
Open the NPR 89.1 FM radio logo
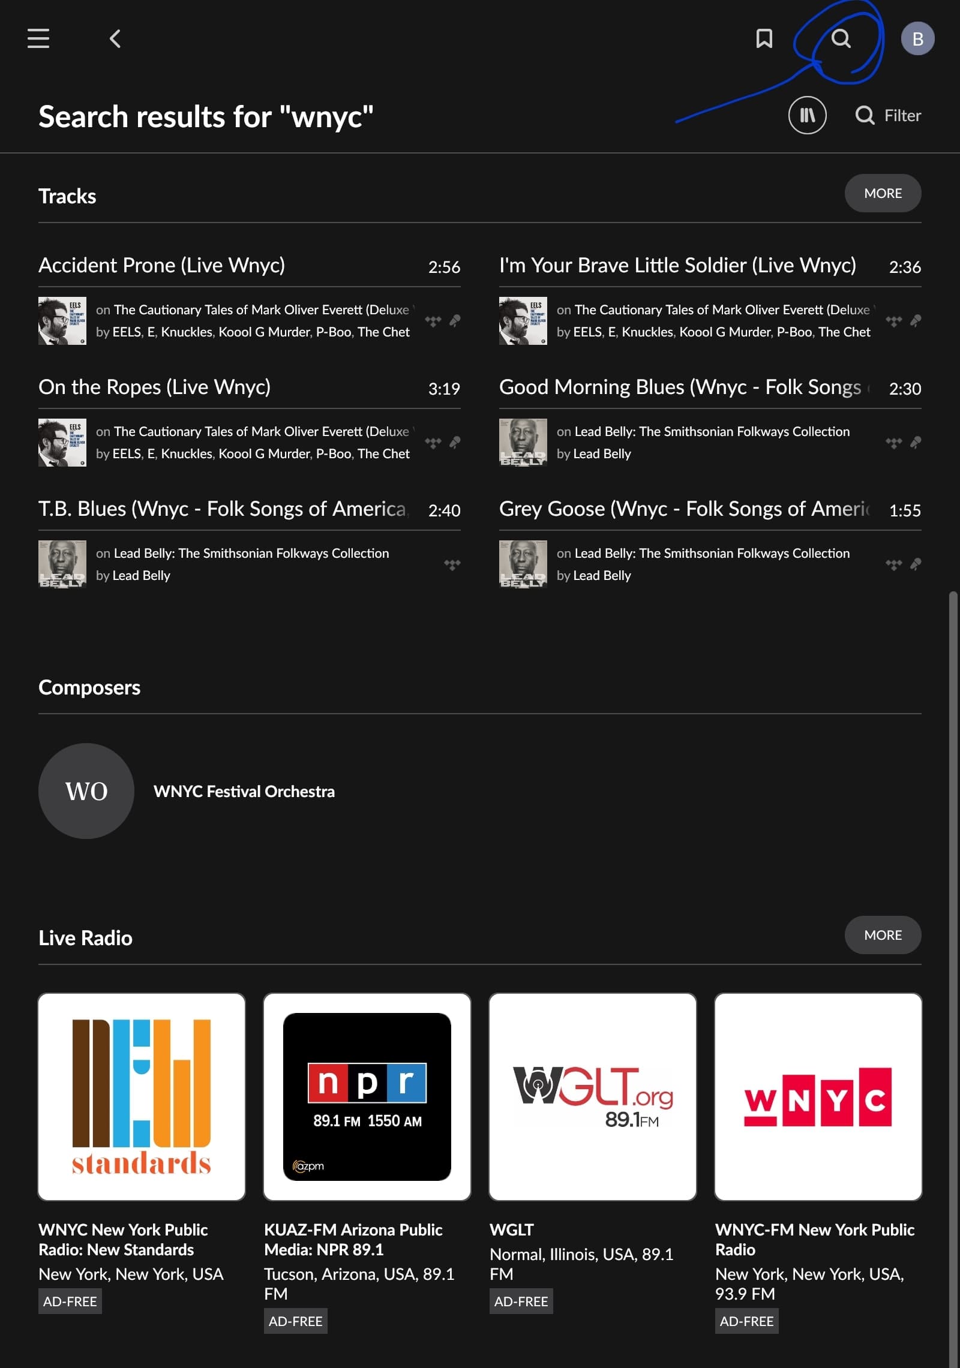367,1097
